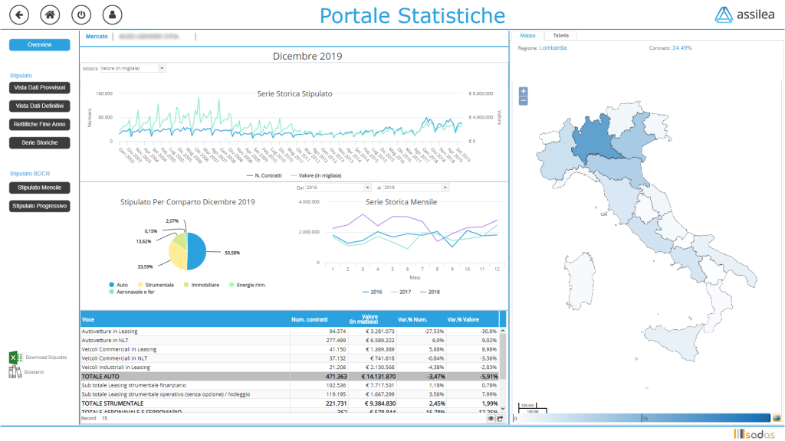Image resolution: width=785 pixels, height=441 pixels.
Task: Select the Mappa tab
Action: (x=527, y=35)
